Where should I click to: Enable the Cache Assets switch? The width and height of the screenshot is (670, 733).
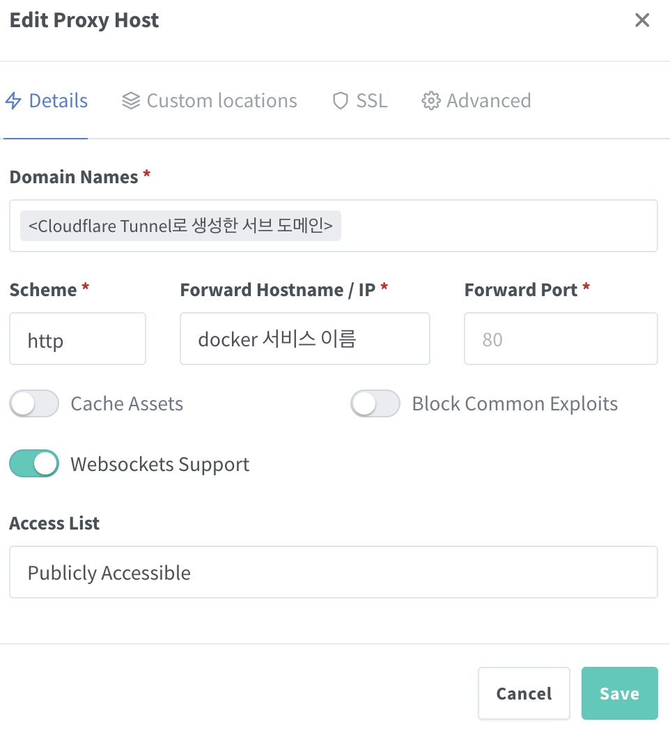(34, 404)
